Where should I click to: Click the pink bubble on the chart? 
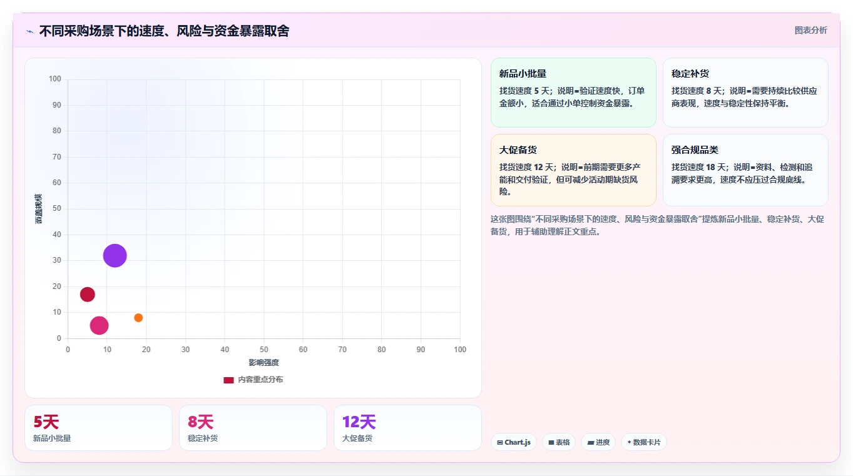(x=99, y=325)
